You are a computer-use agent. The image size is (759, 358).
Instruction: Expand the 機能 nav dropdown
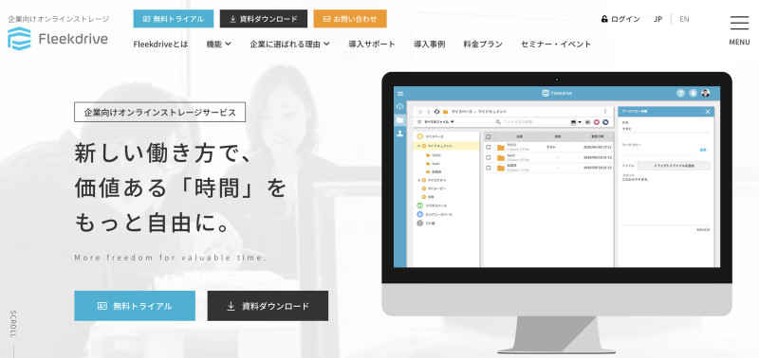coord(219,44)
